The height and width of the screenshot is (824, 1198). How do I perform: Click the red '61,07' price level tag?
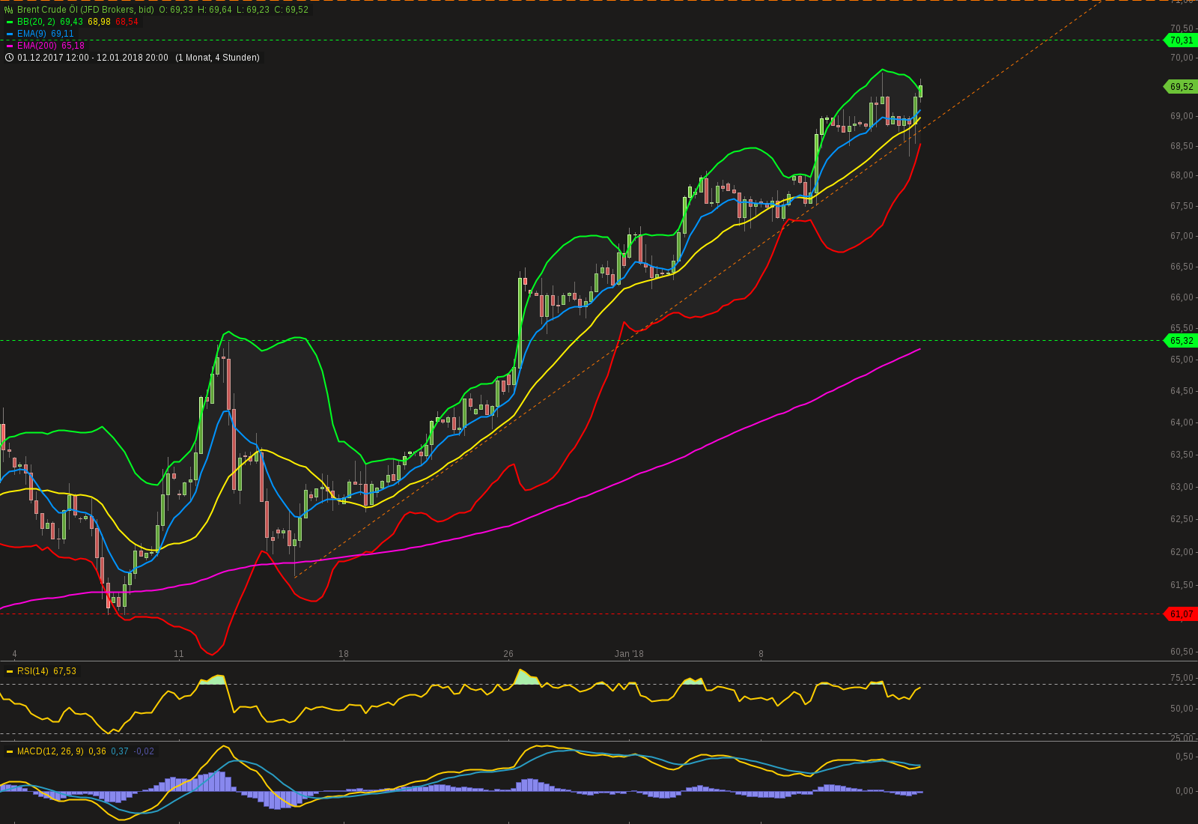pos(1181,614)
